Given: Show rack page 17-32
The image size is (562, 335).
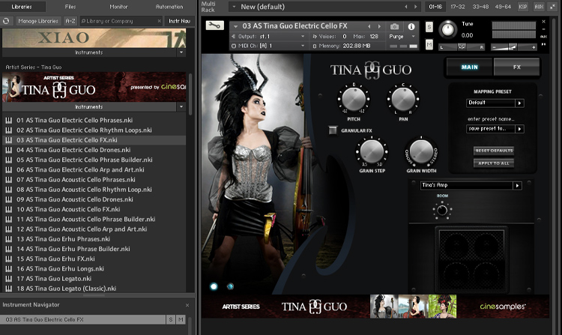Looking at the screenshot, I should 458,7.
